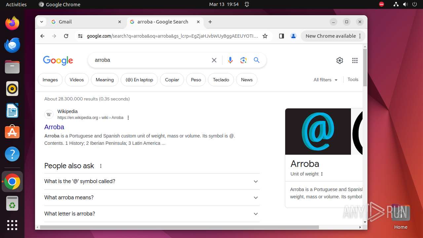Screen dimensions: 423x238
Task: Select the Copiar filter chip
Action: click(x=172, y=80)
